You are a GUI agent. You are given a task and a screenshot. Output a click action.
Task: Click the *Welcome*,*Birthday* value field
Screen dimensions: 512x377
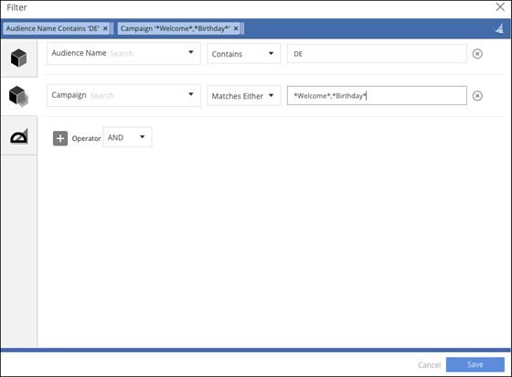coord(377,96)
